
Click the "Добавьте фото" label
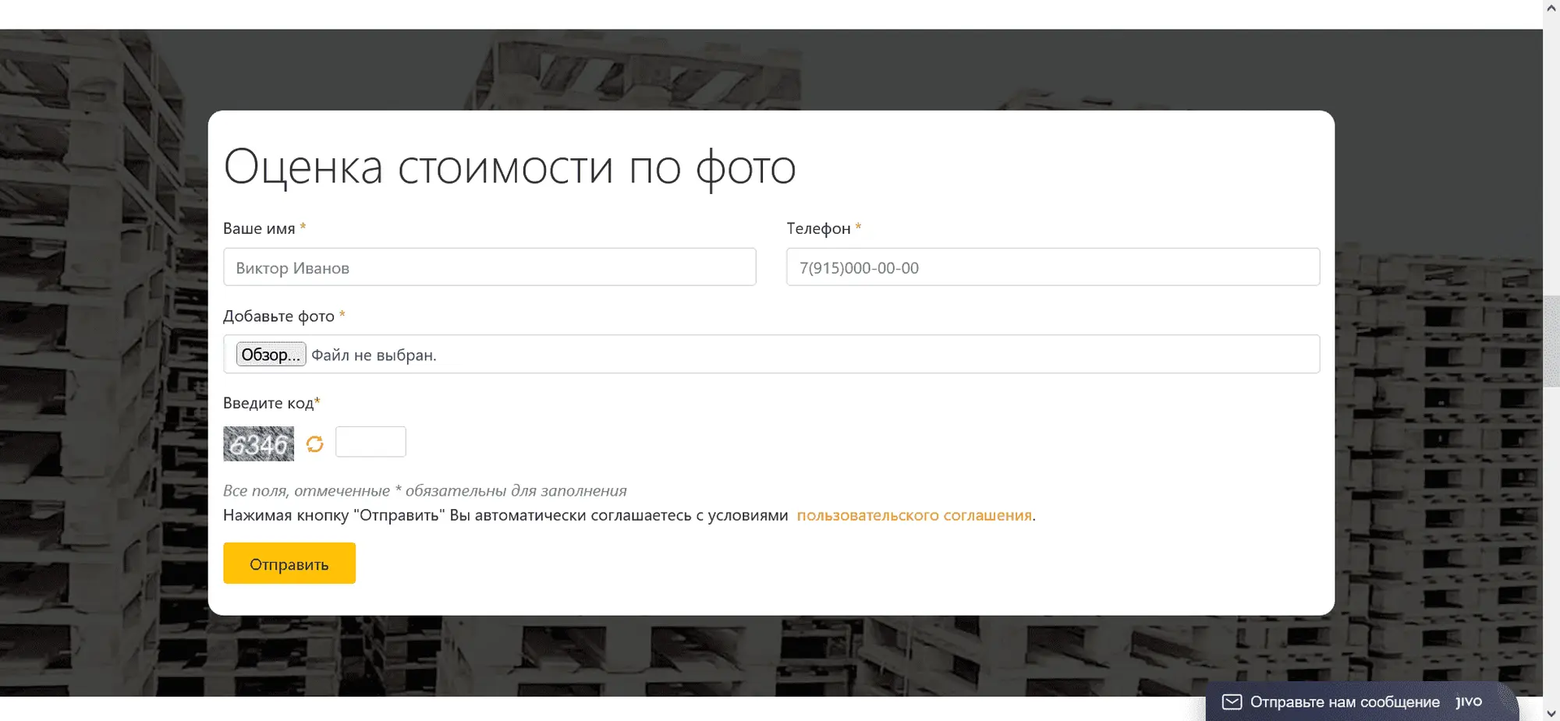pyautogui.click(x=278, y=316)
